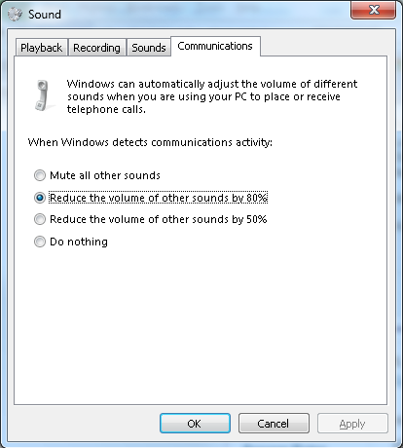Pick the reduce by 50% radio circle
Screen dimensions: 403x448
click(40, 219)
